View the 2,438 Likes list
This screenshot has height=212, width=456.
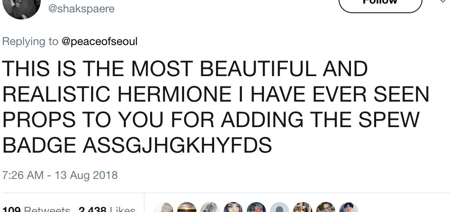pyautogui.click(x=107, y=209)
